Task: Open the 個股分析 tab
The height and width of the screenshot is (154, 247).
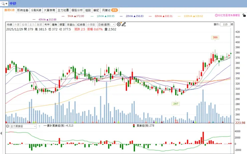Action: point(77,10)
